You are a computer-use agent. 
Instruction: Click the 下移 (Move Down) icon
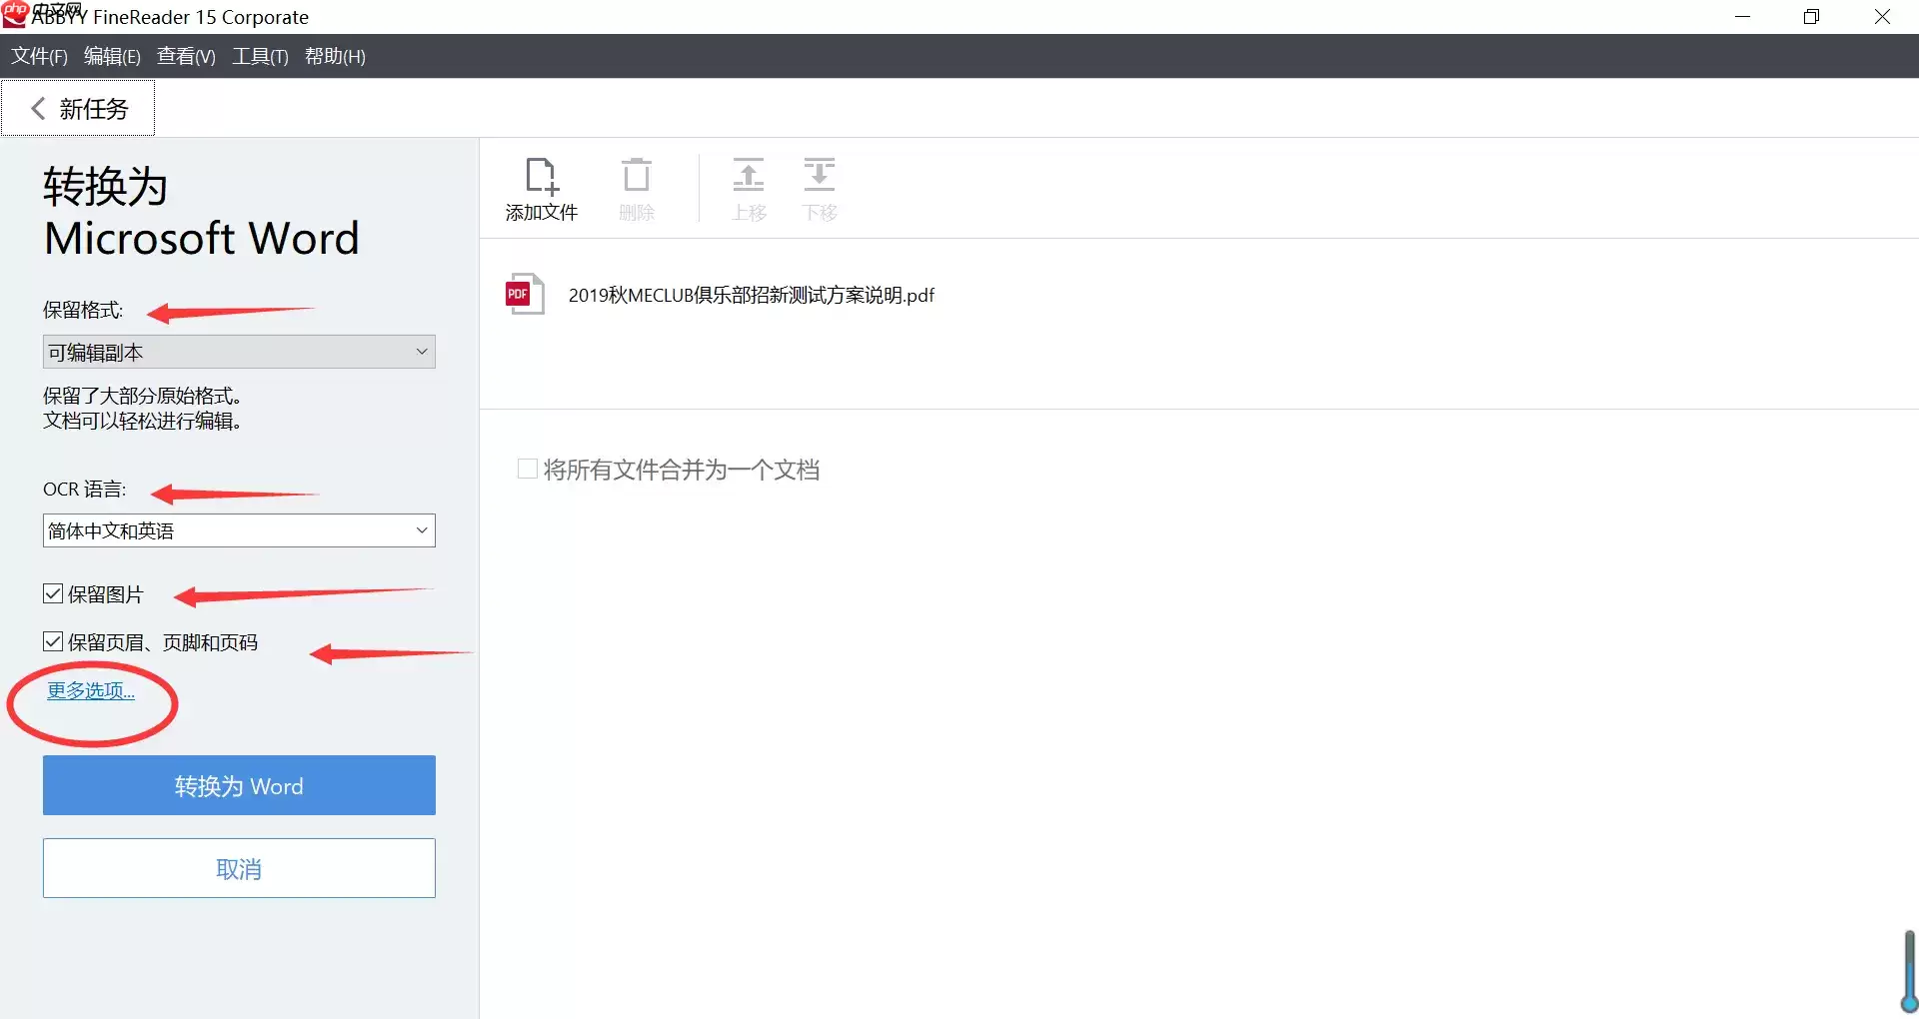pyautogui.click(x=819, y=188)
